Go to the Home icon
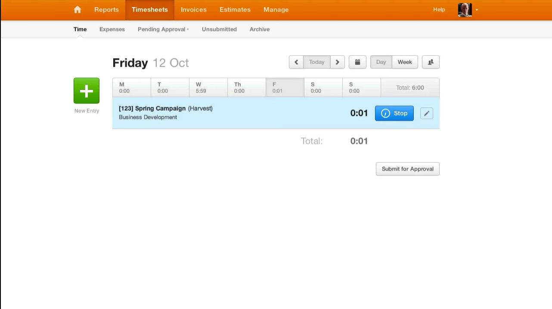 coord(78,9)
